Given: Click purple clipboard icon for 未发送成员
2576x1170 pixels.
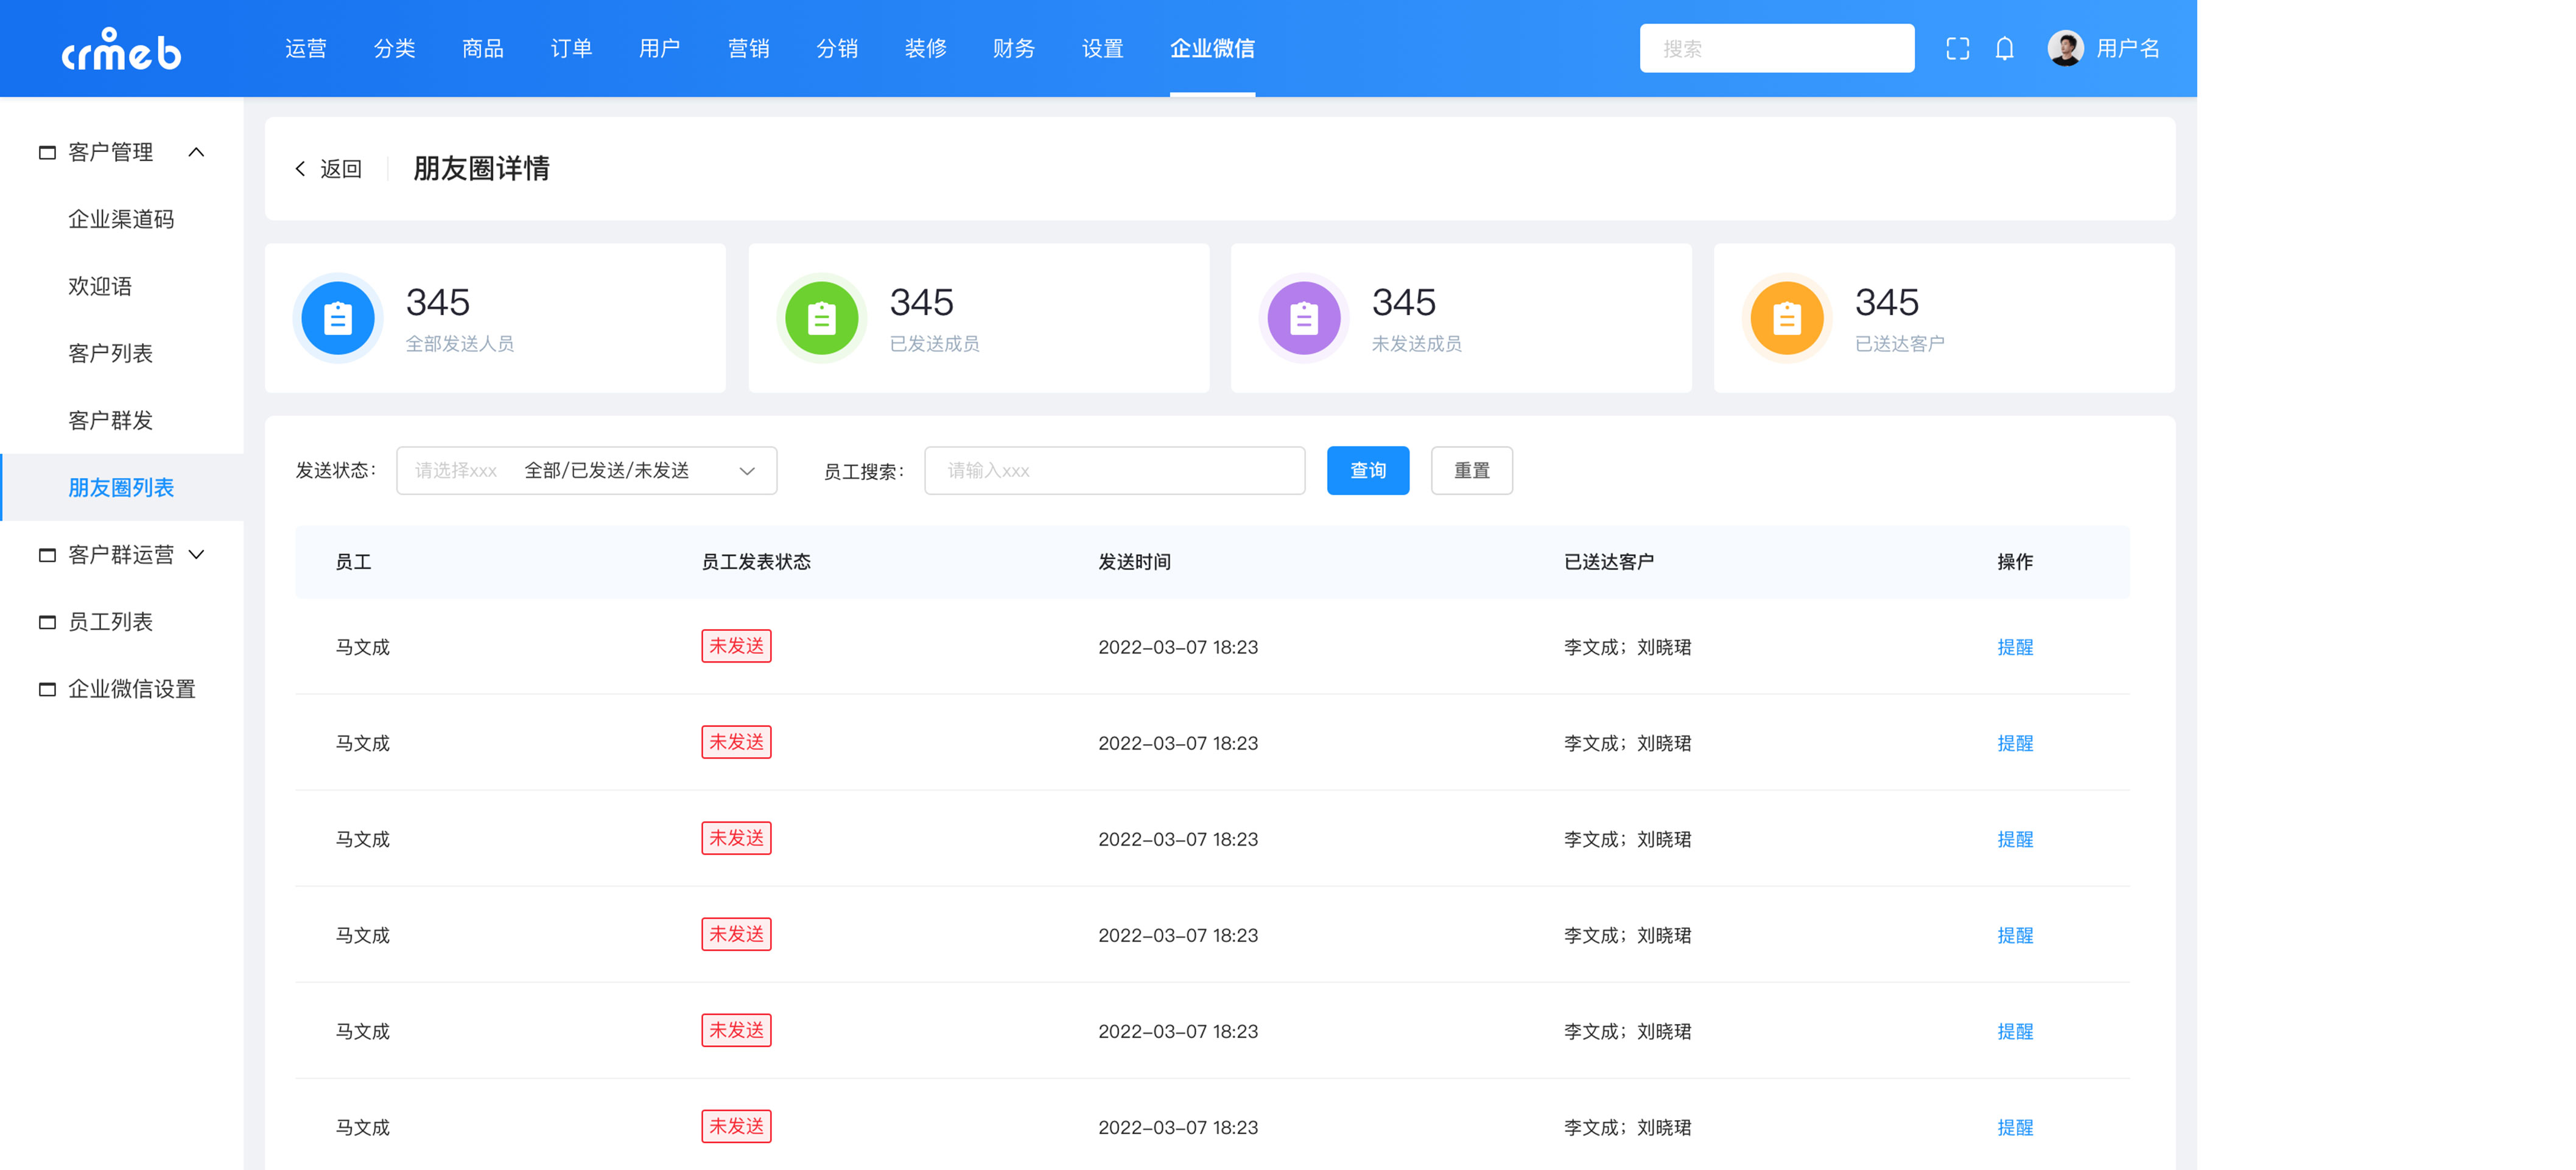Looking at the screenshot, I should [1304, 318].
